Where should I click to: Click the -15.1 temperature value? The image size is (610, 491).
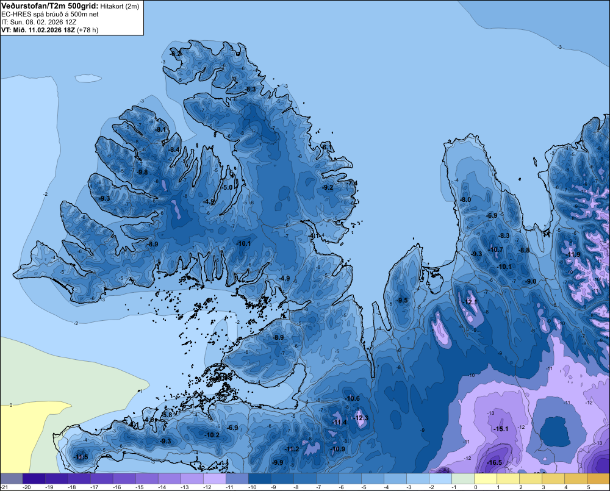tap(501, 429)
